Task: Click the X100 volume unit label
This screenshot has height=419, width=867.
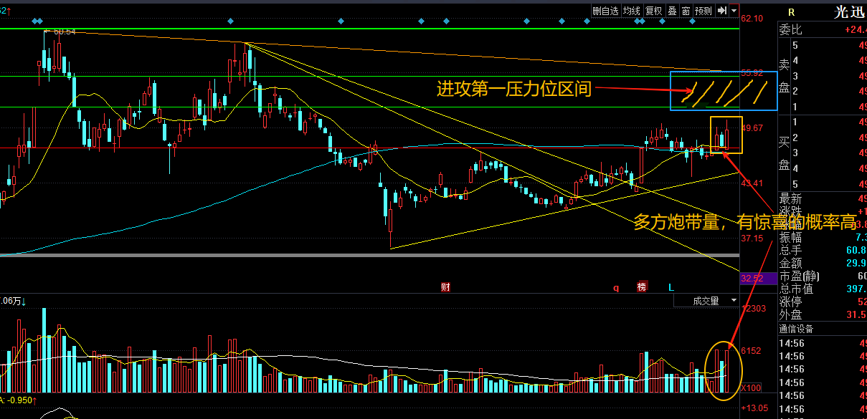Action: click(751, 387)
